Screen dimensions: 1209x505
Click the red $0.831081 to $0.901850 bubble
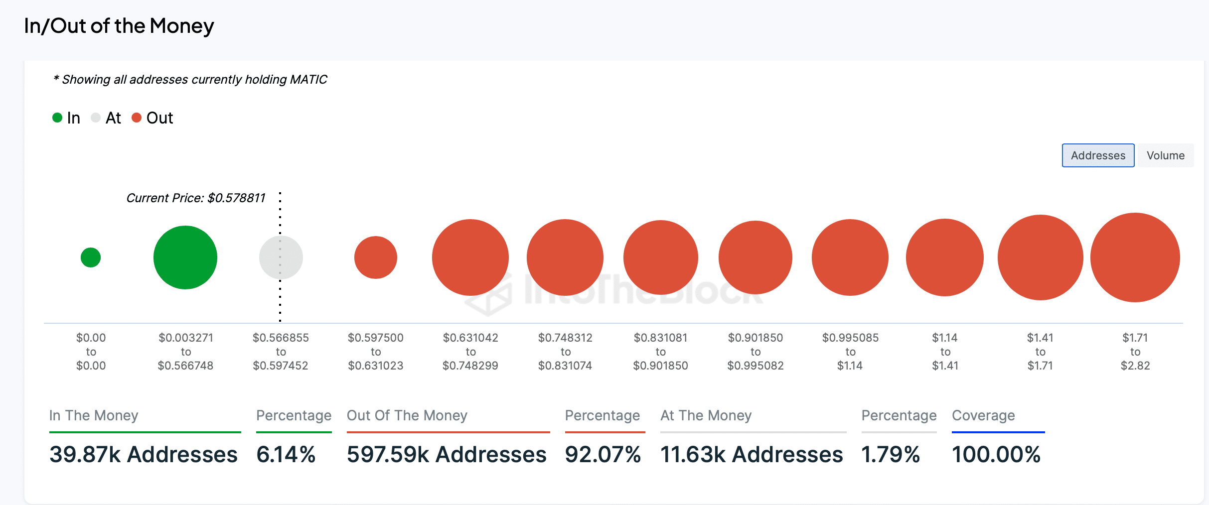[x=661, y=257]
